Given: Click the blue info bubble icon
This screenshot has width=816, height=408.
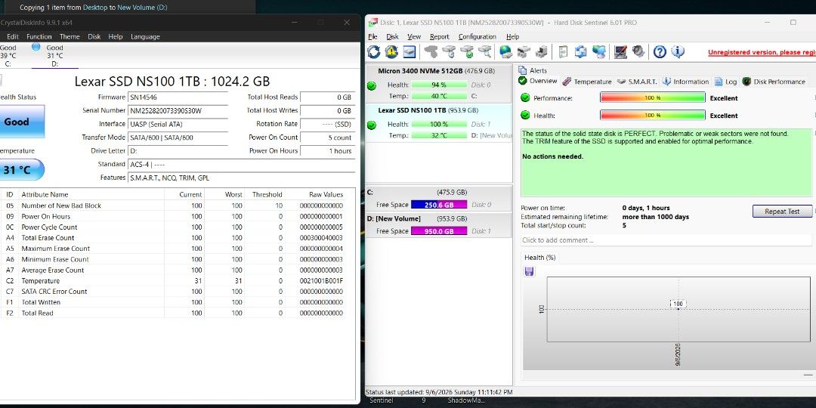Looking at the screenshot, I should pyautogui.click(x=678, y=51).
